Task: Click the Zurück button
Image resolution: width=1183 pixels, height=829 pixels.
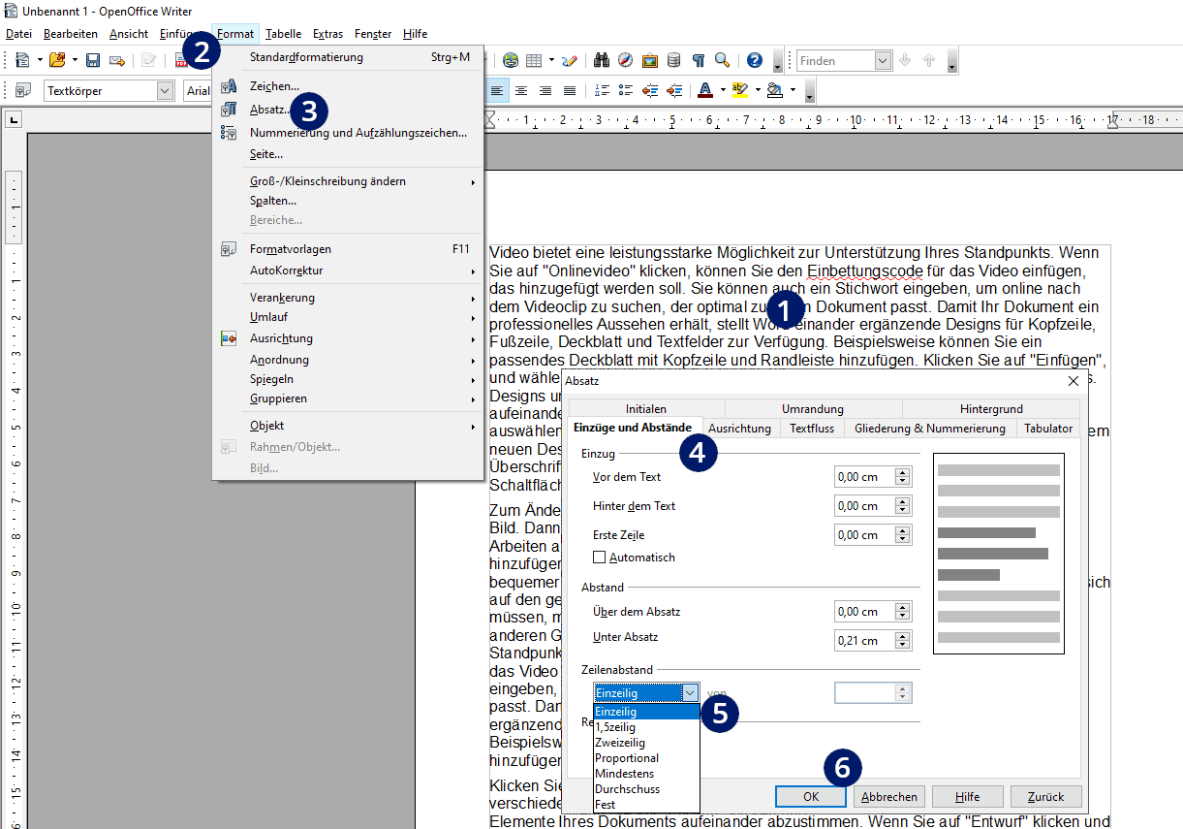Action: pyautogui.click(x=1045, y=797)
